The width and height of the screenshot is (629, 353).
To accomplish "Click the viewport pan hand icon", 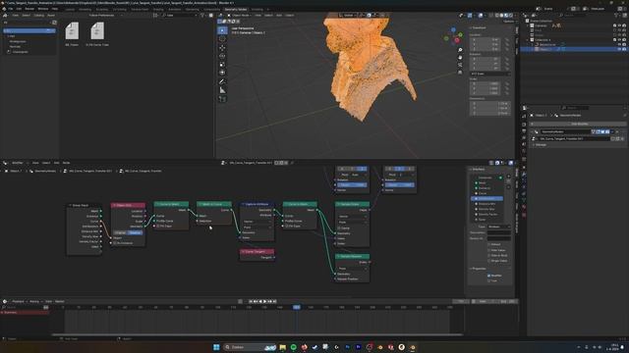I will (460, 58).
